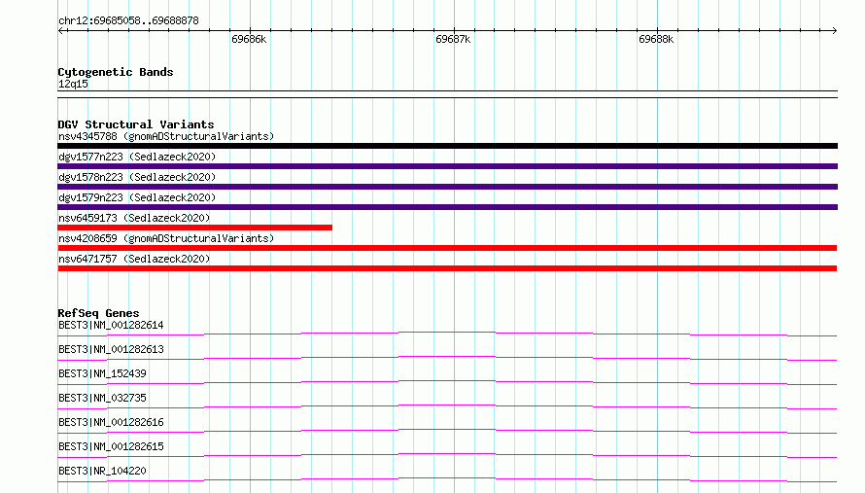
Task: Select the 12q15 band label
Action: 73,84
